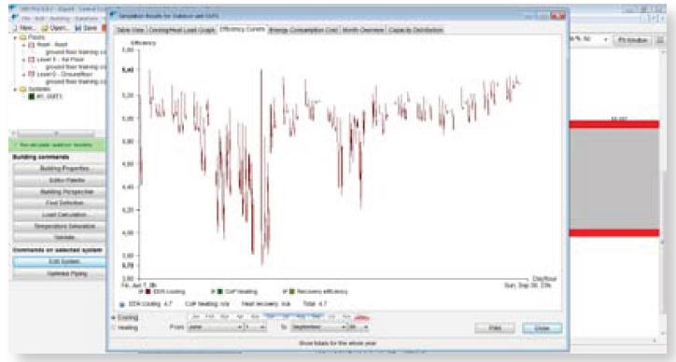
Task: Click the Save disk toolbar icon
Action: (x=78, y=28)
